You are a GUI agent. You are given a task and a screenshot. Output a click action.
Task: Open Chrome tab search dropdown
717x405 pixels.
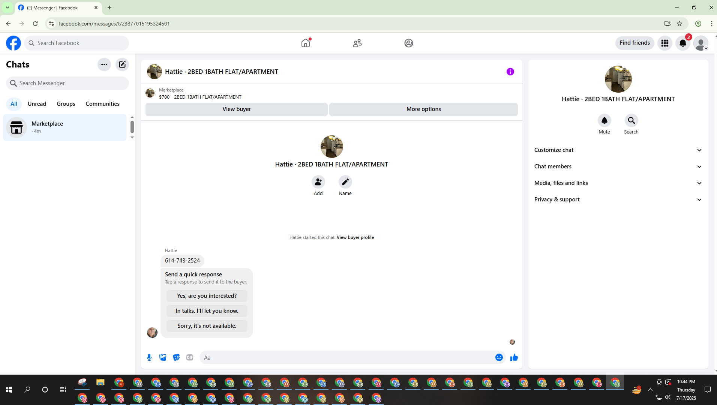(x=7, y=7)
